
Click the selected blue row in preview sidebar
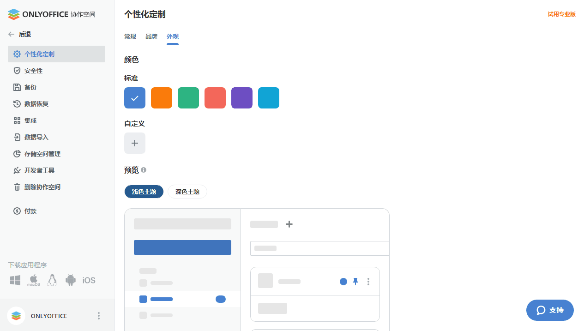[x=182, y=299]
